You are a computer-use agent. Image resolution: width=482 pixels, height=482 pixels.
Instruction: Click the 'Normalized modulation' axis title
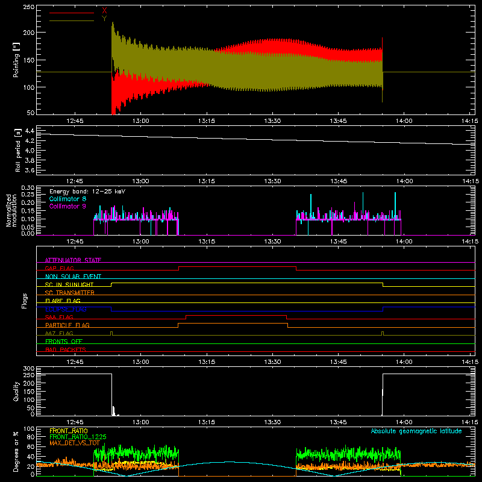click(11, 210)
